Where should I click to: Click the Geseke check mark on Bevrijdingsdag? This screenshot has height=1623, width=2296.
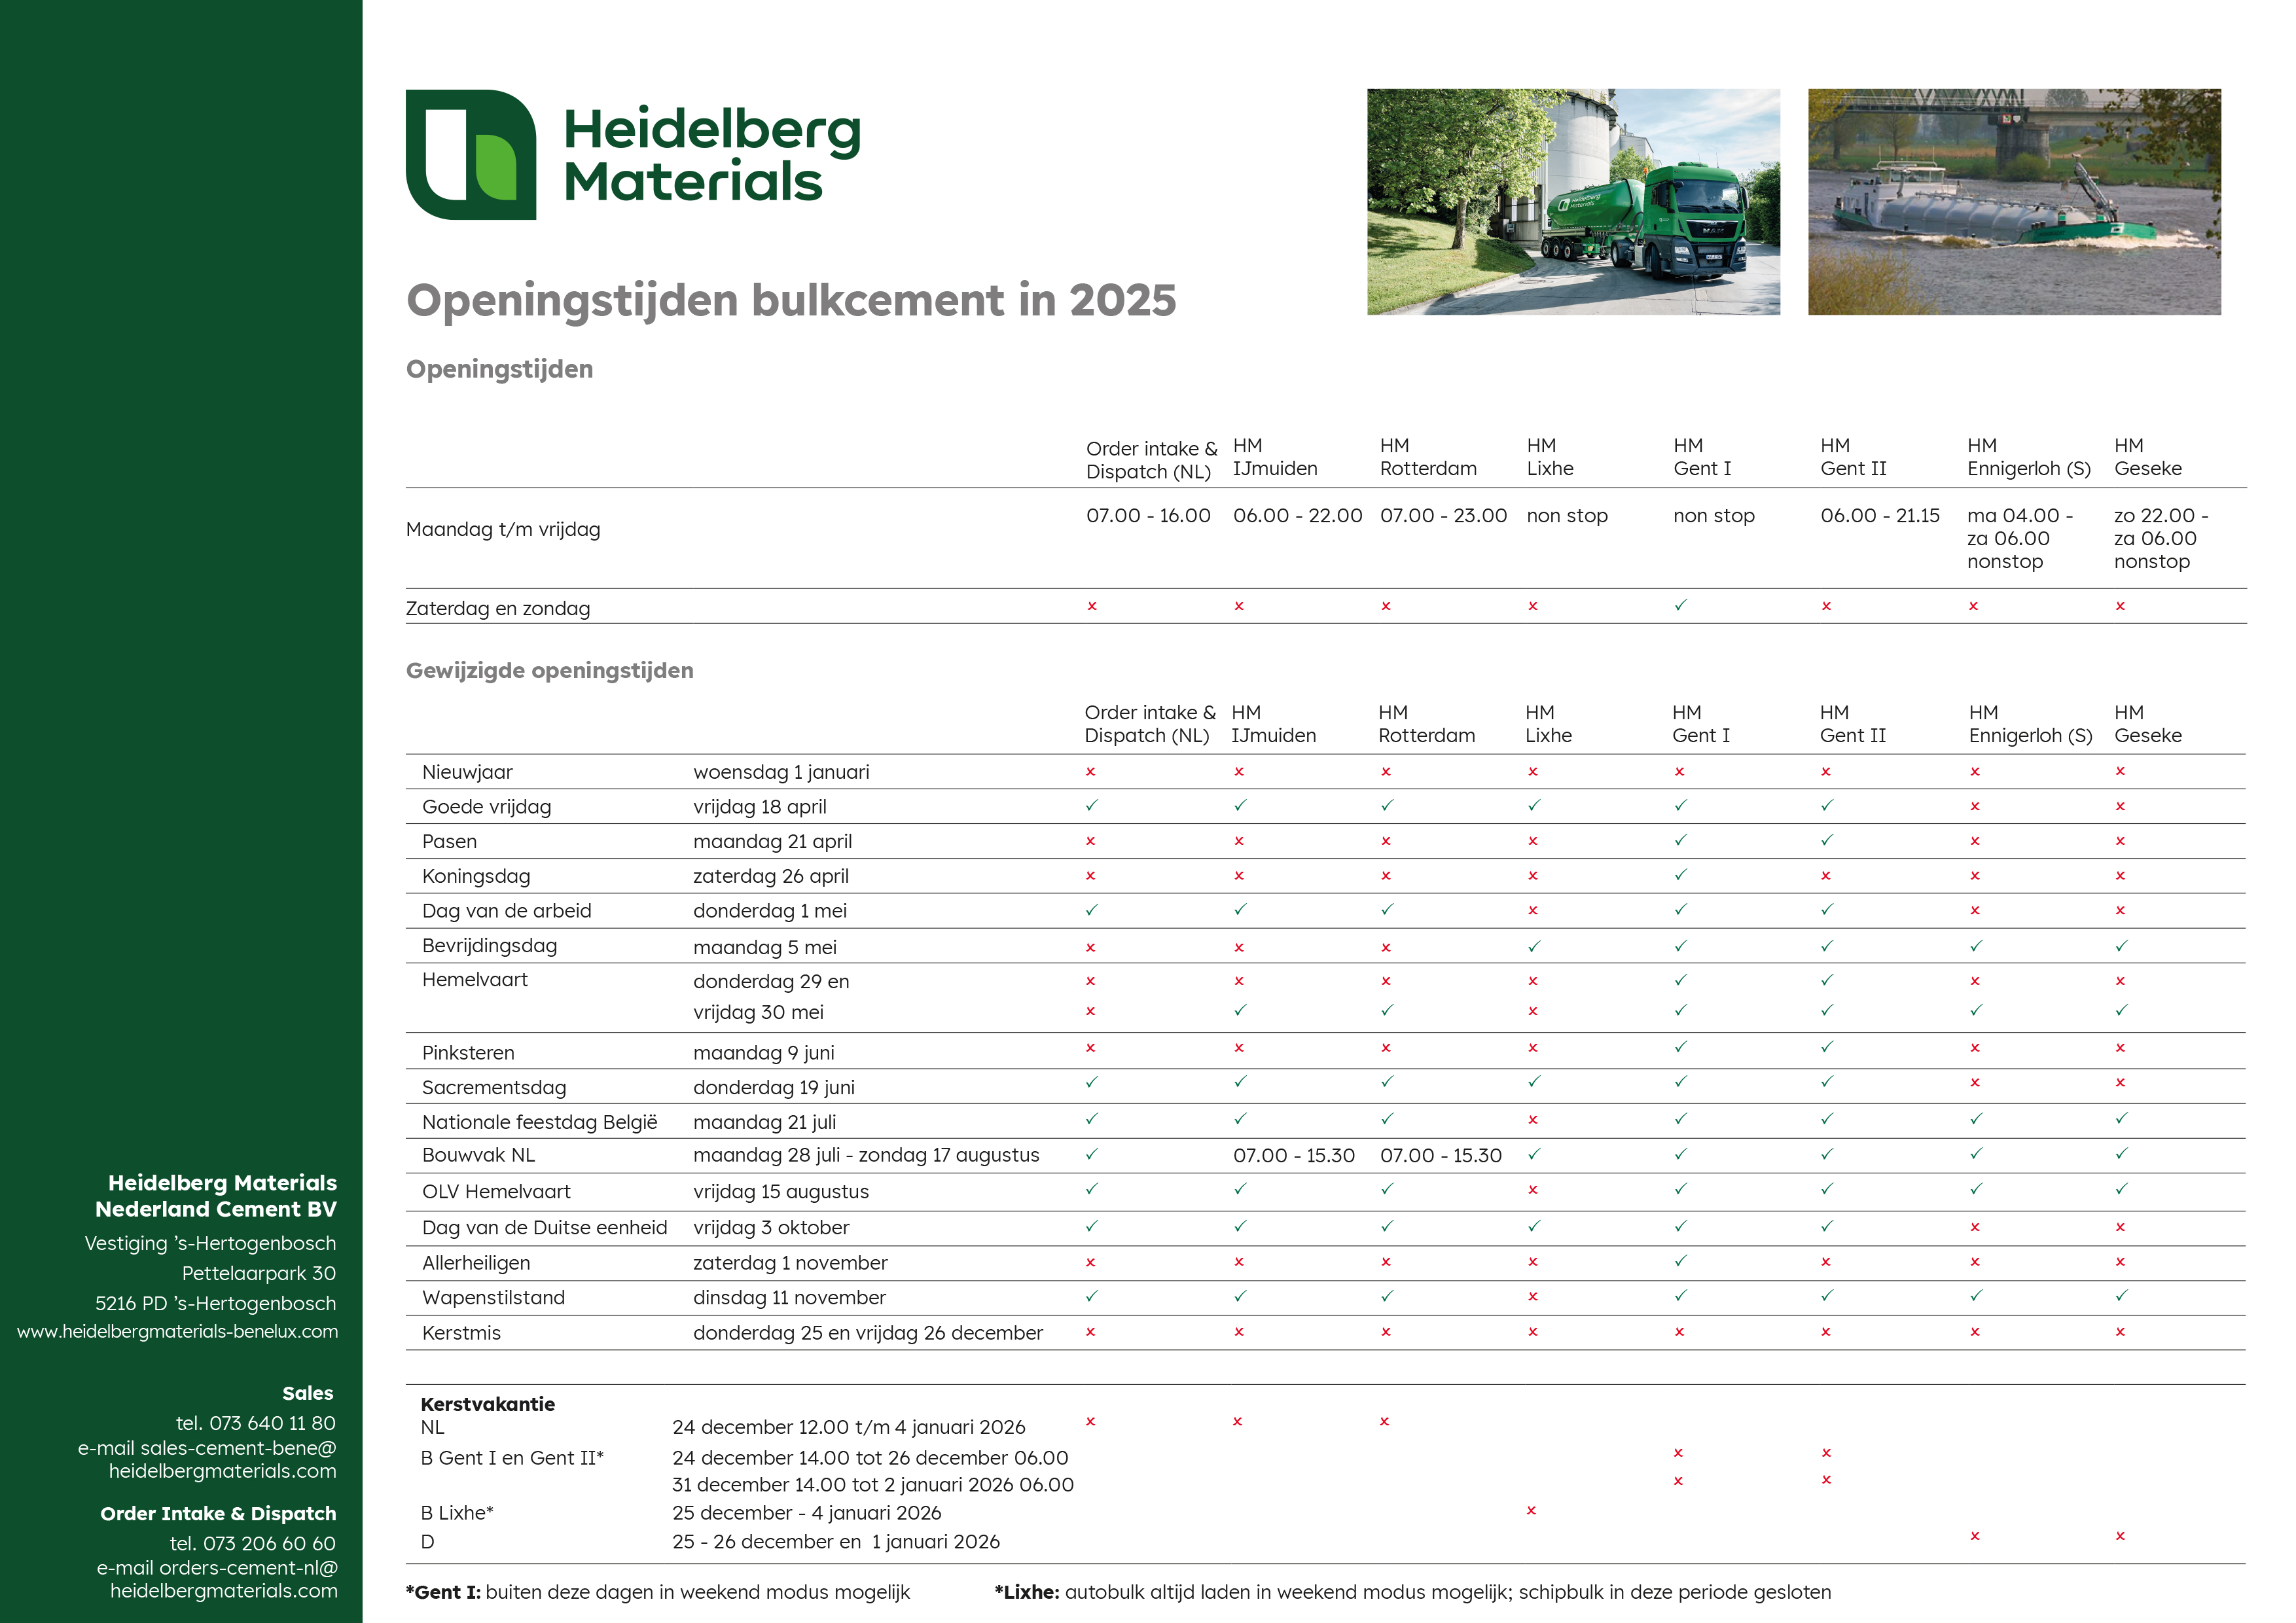(2121, 946)
